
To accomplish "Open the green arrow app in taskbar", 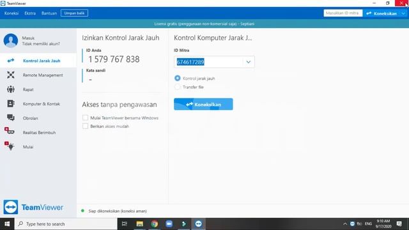I will tap(183, 224).
